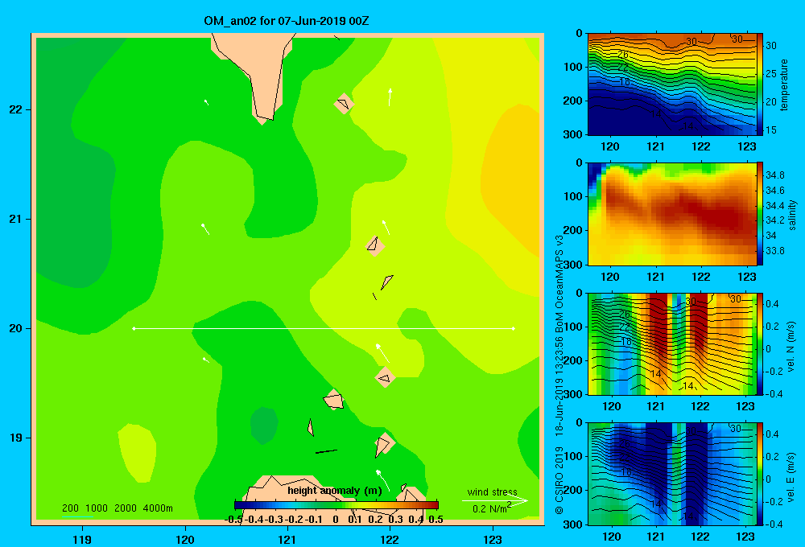This screenshot has height=547, width=805.
Task: Click the "1000" depth contour legend entry
Action: coord(97,508)
